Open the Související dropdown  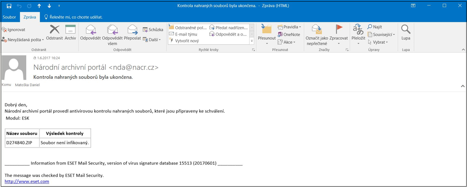tap(381, 34)
